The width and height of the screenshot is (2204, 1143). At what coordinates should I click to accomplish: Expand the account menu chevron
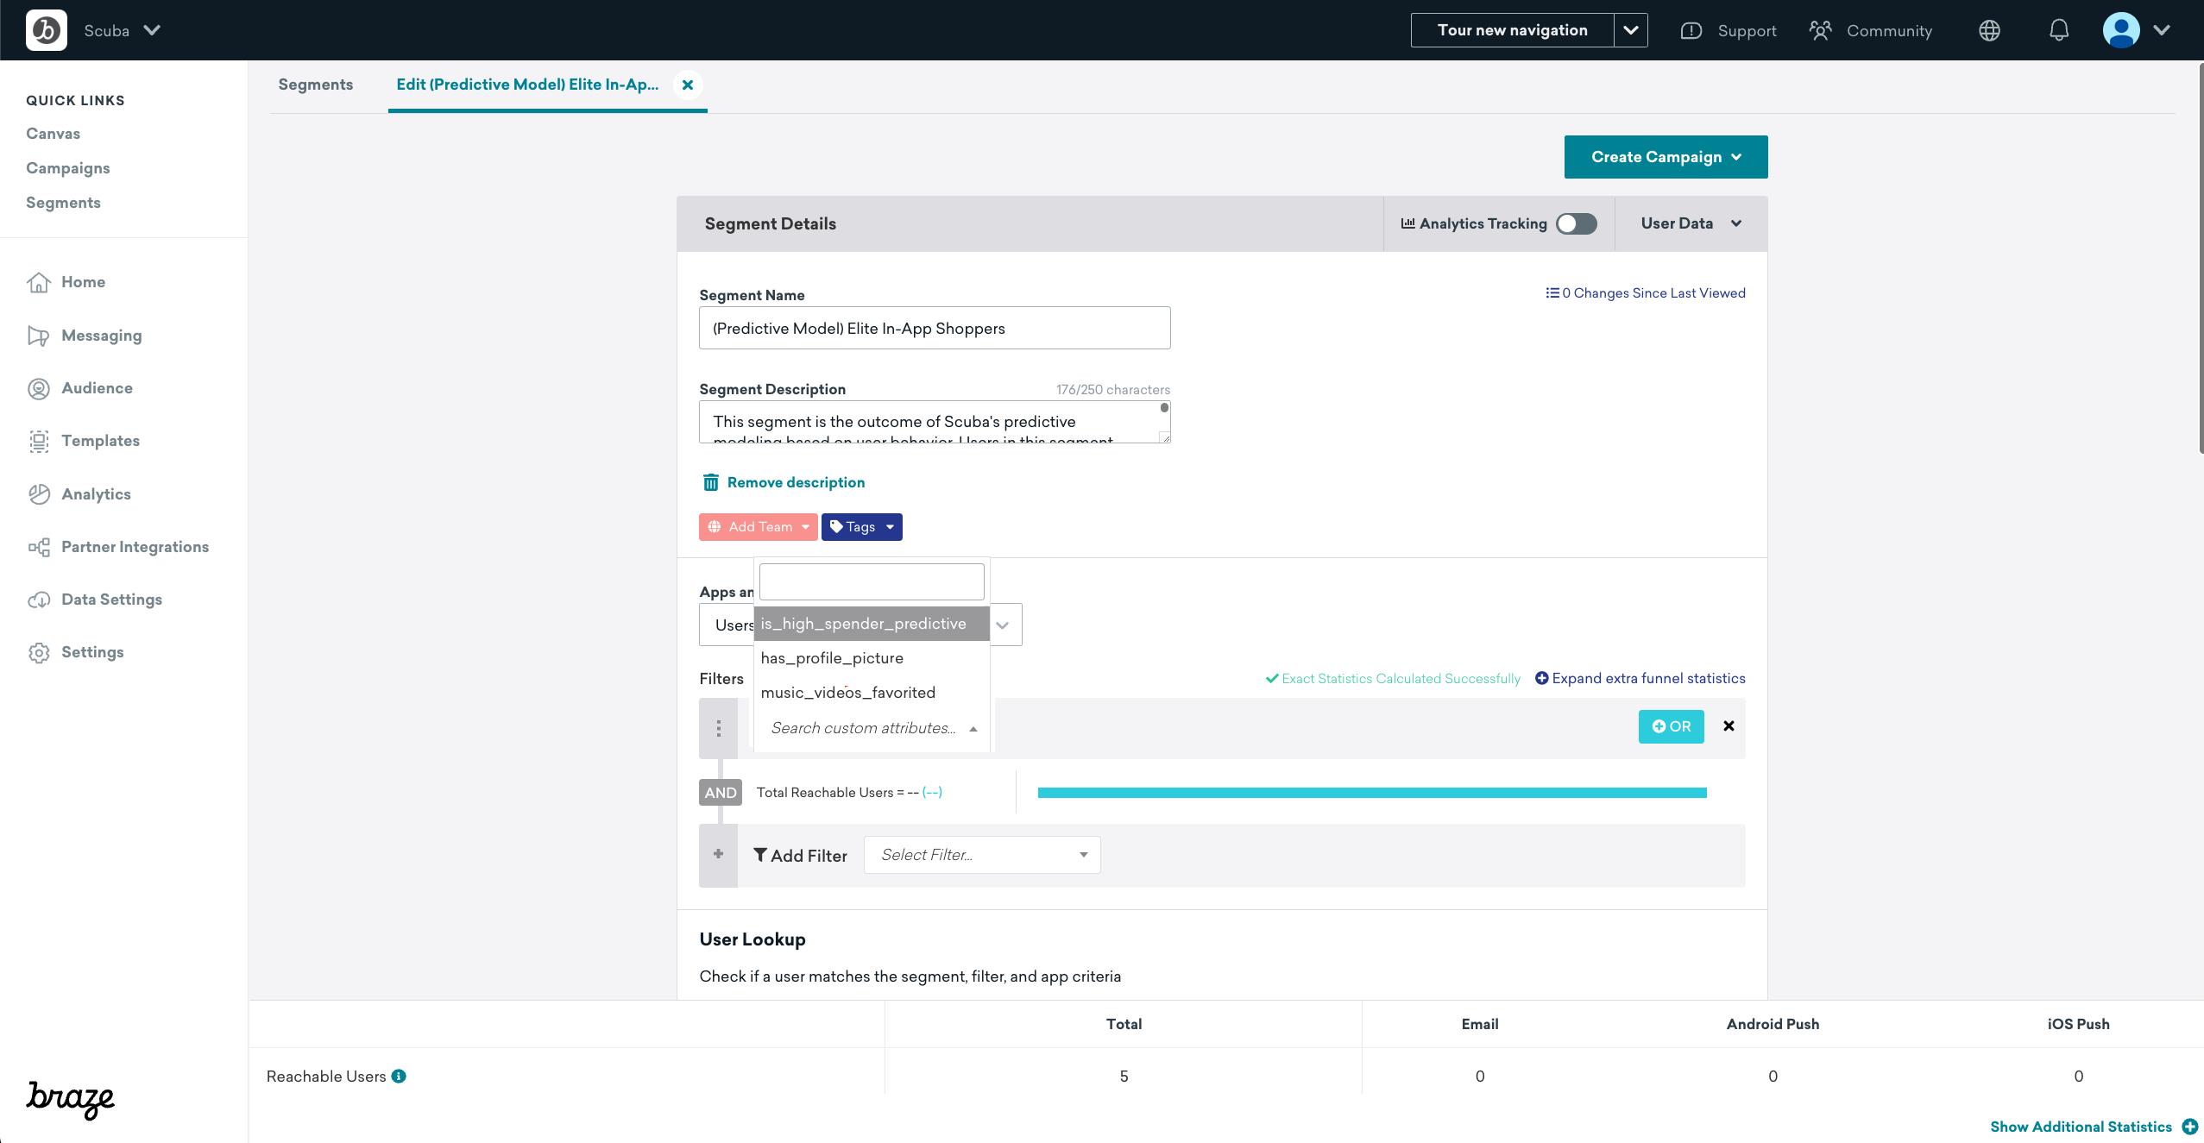(x=2161, y=30)
